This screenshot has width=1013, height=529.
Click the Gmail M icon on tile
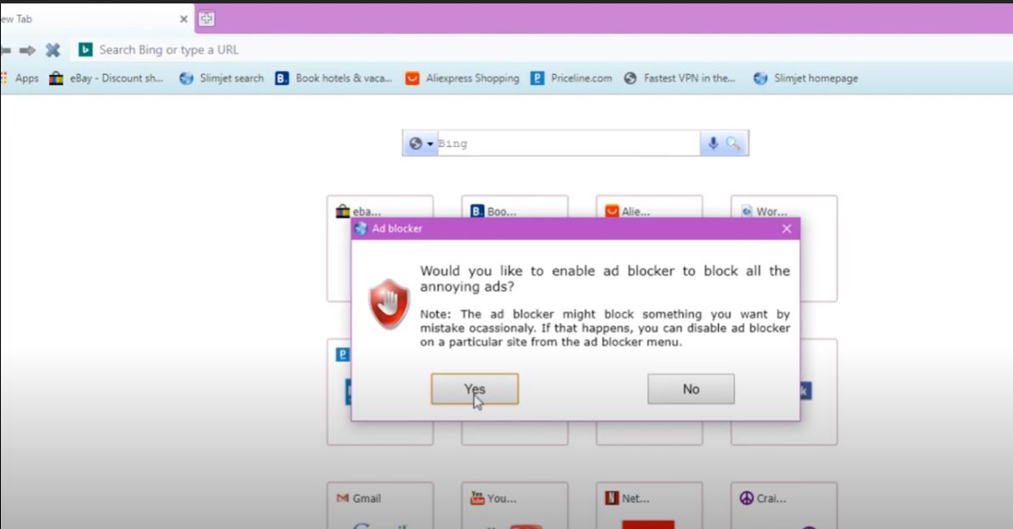pos(343,498)
